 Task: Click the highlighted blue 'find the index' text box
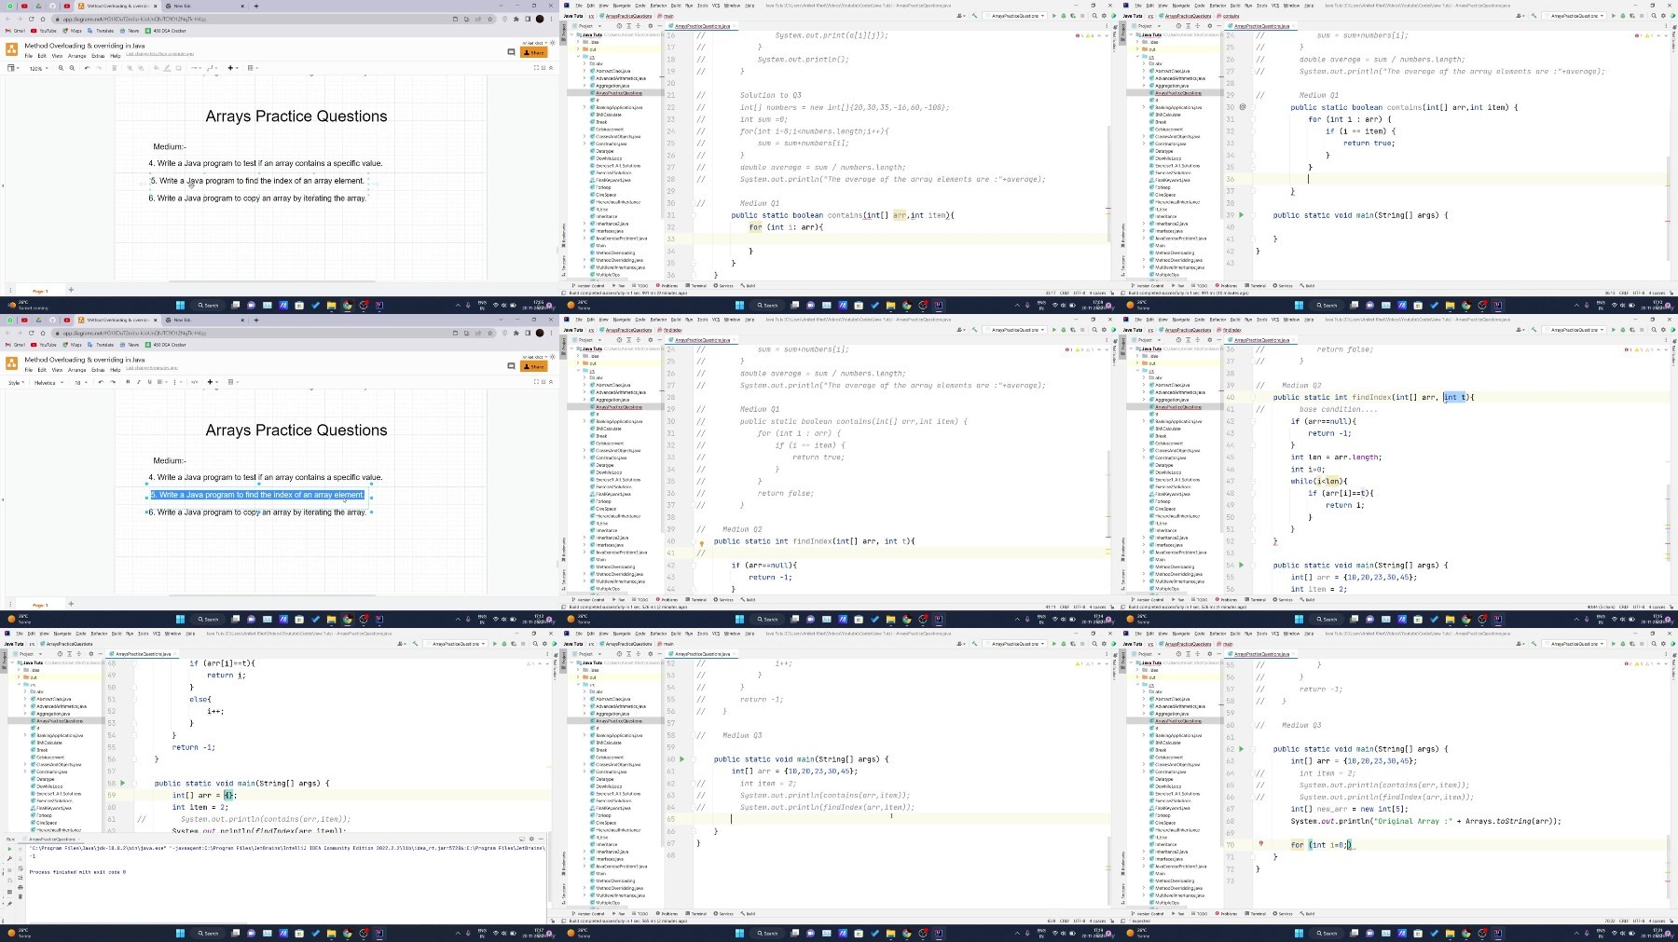click(259, 495)
